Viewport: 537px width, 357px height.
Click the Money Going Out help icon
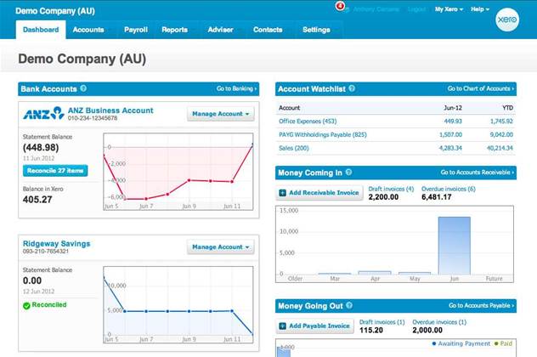click(x=349, y=304)
